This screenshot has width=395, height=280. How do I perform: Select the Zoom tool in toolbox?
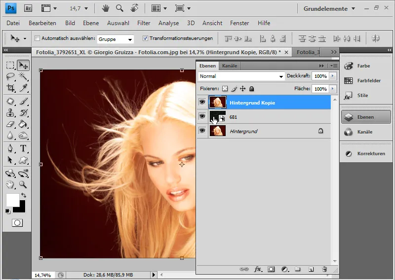click(x=23, y=185)
